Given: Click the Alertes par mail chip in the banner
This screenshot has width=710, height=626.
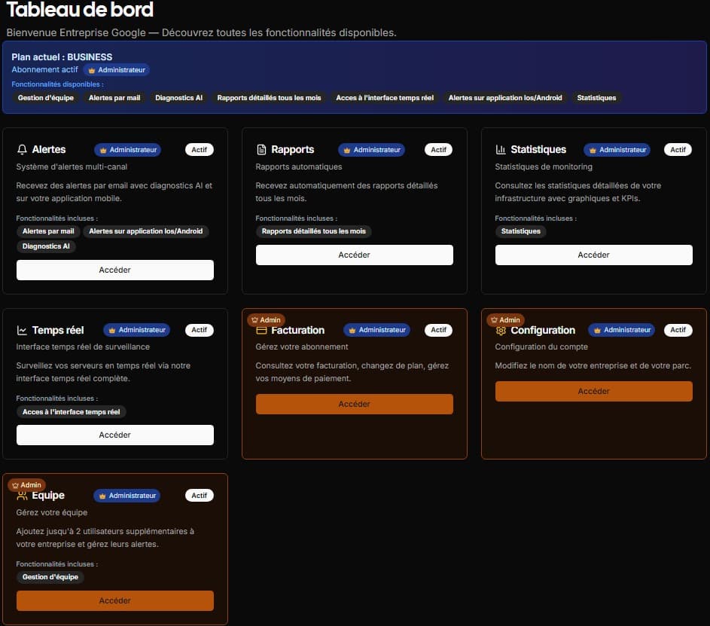Looking at the screenshot, I should (114, 97).
